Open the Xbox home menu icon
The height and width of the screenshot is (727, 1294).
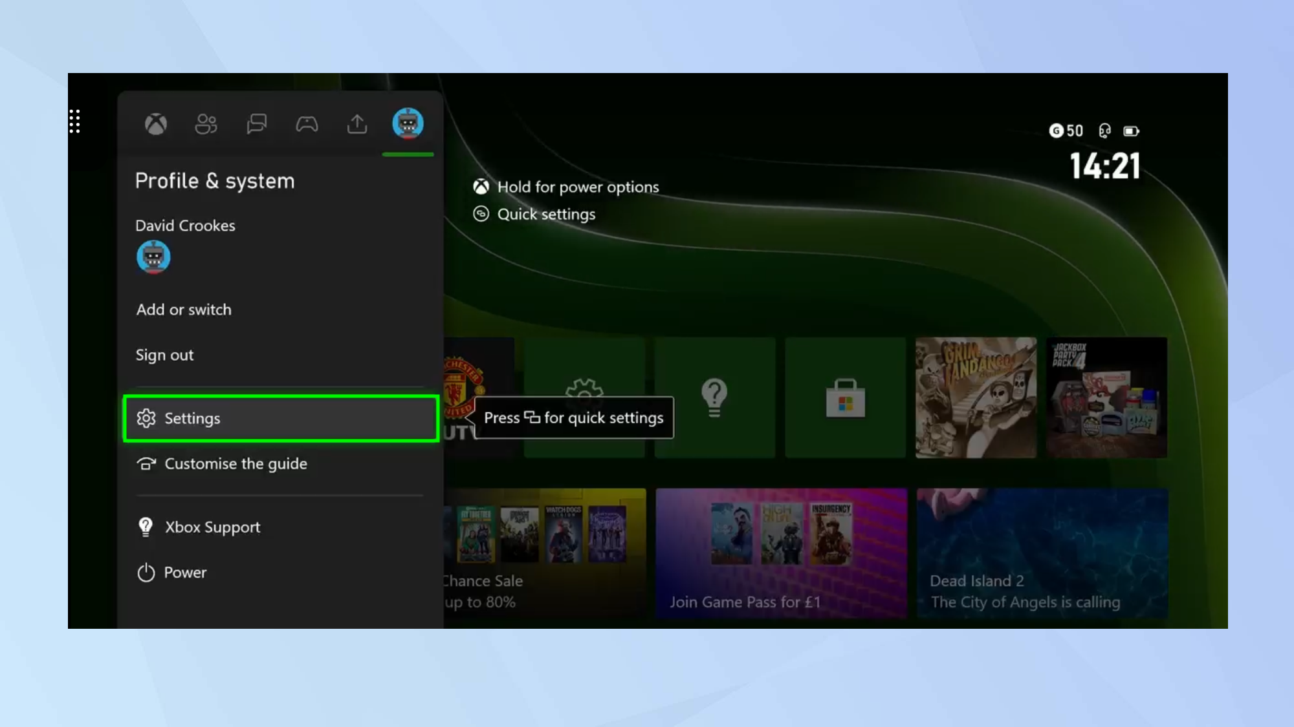pos(157,123)
